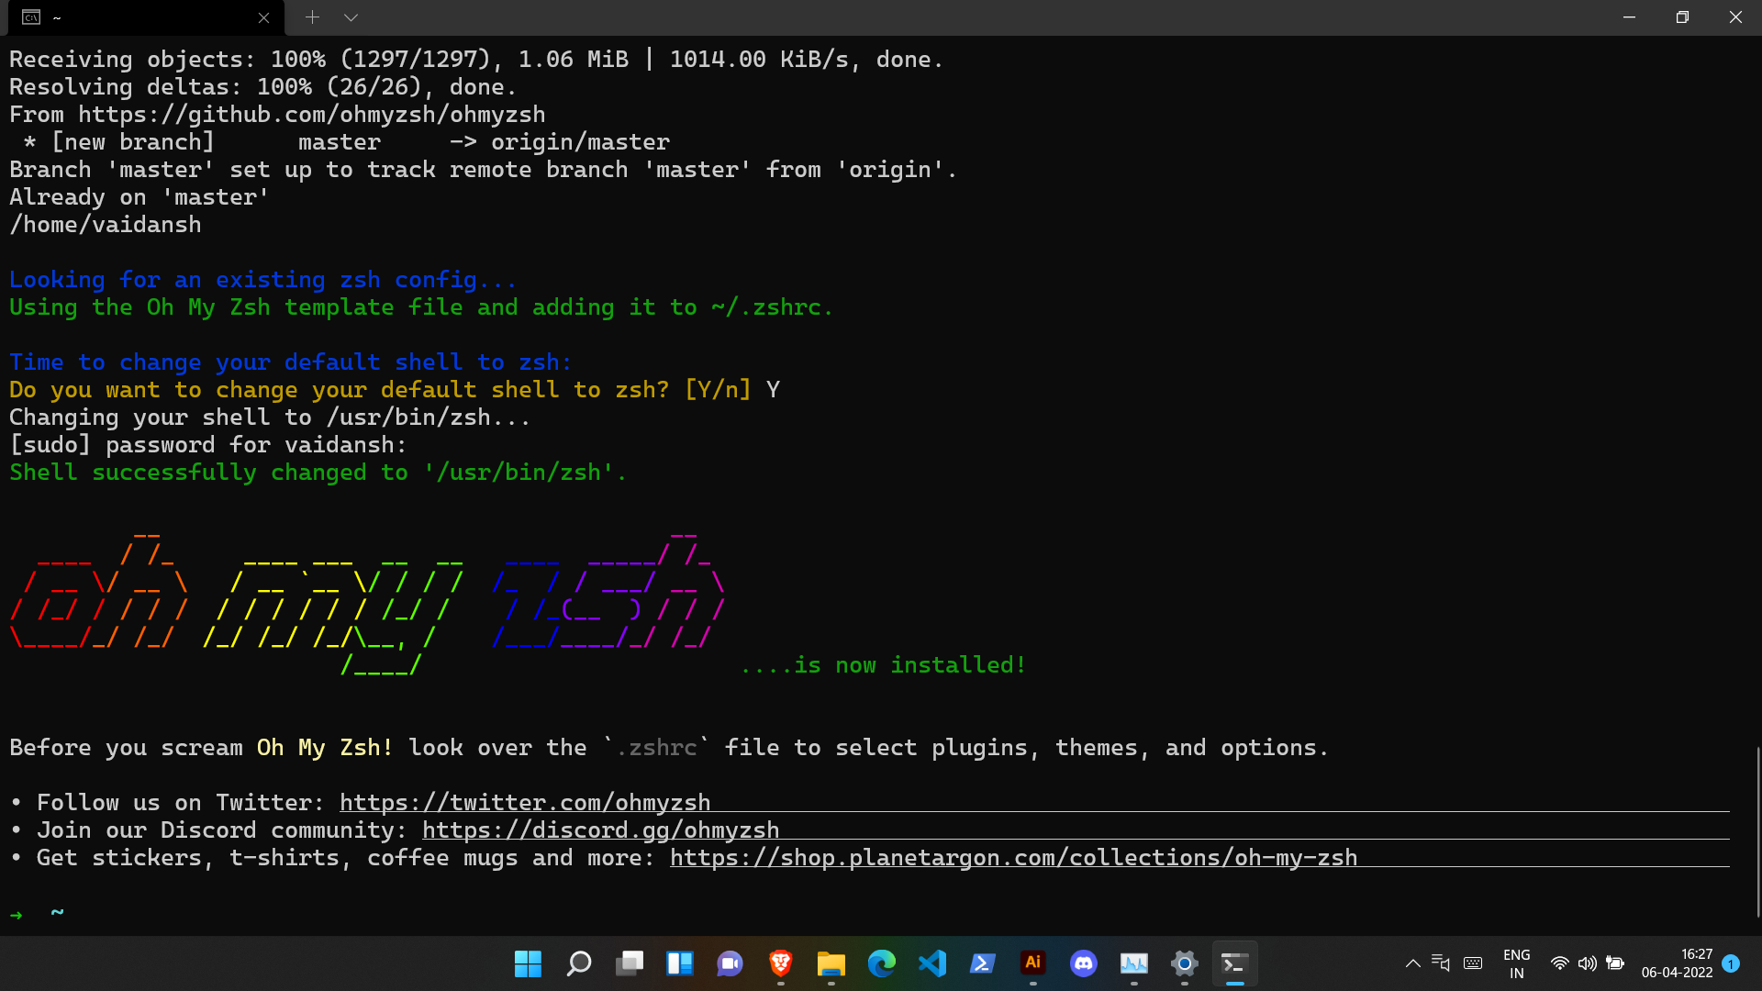The image size is (1762, 991).
Task: Open the Windows Start menu
Action: tap(528, 963)
